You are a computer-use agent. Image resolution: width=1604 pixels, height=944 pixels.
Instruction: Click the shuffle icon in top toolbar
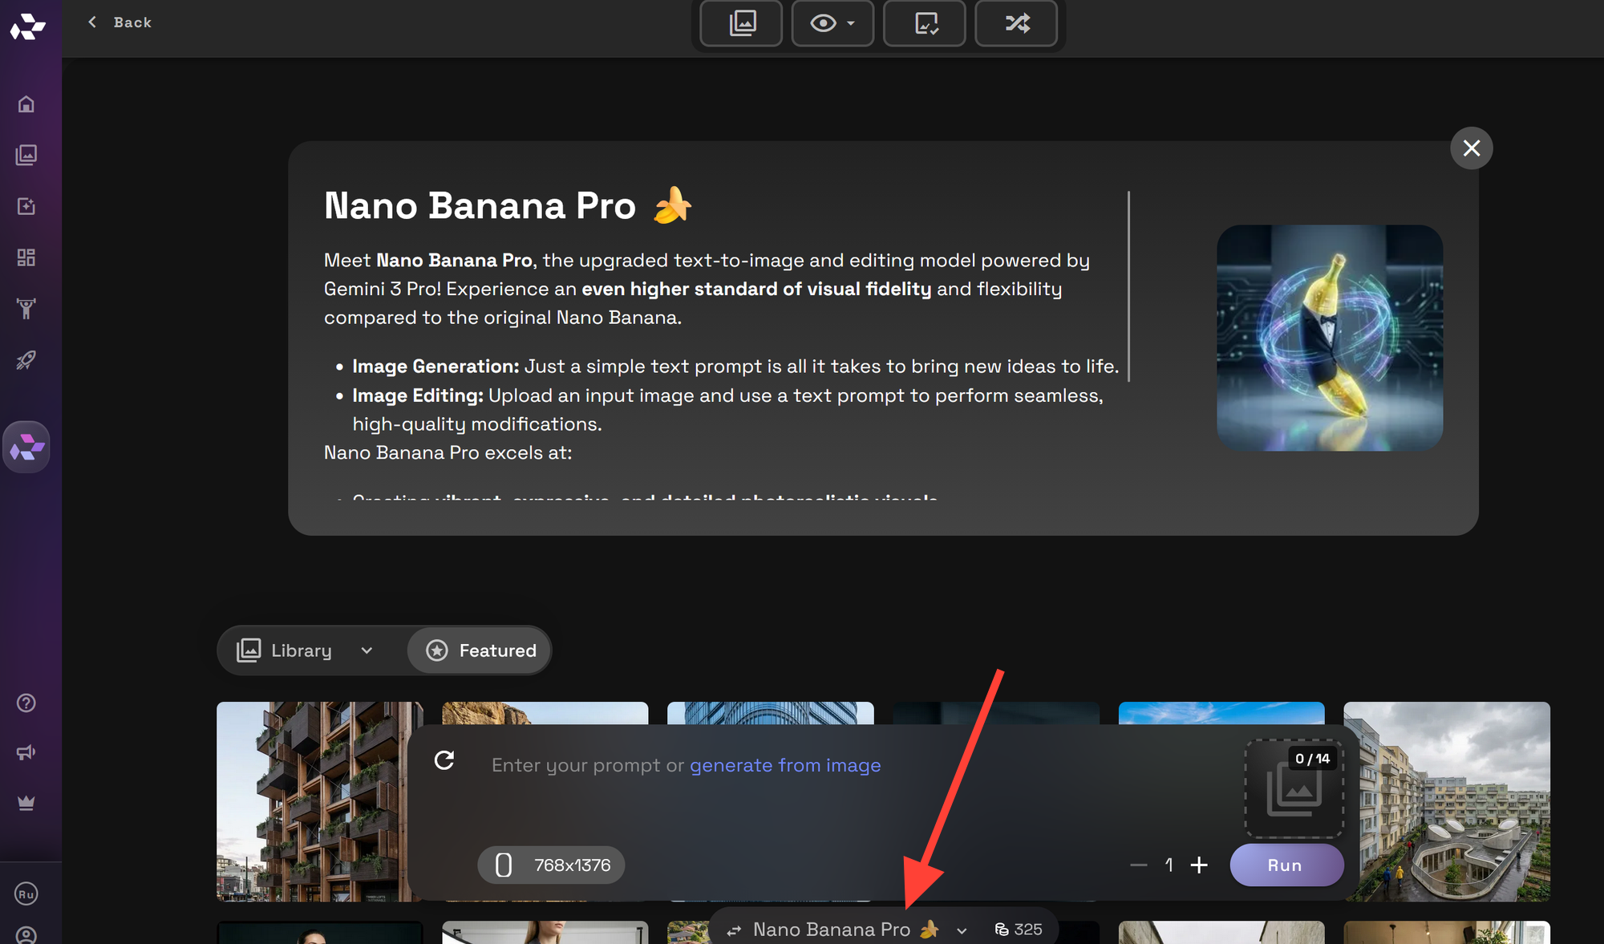(x=1016, y=23)
